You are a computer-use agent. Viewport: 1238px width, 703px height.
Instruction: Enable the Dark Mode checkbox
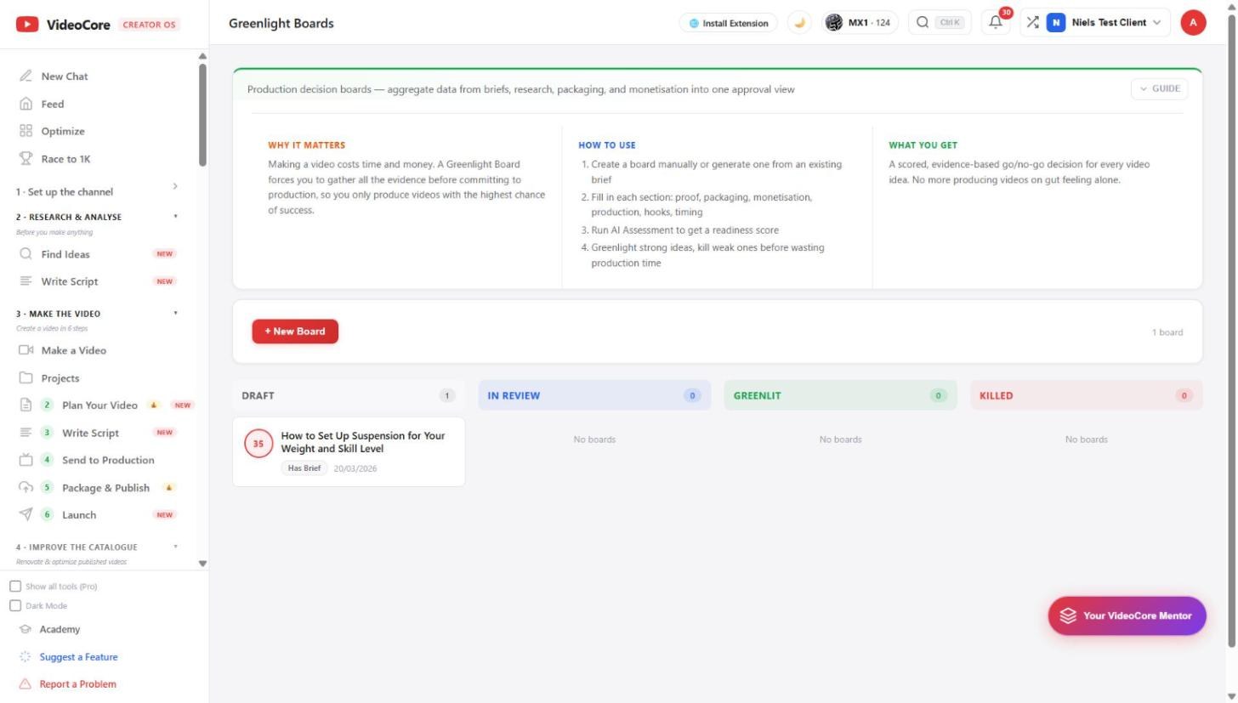pyautogui.click(x=15, y=606)
